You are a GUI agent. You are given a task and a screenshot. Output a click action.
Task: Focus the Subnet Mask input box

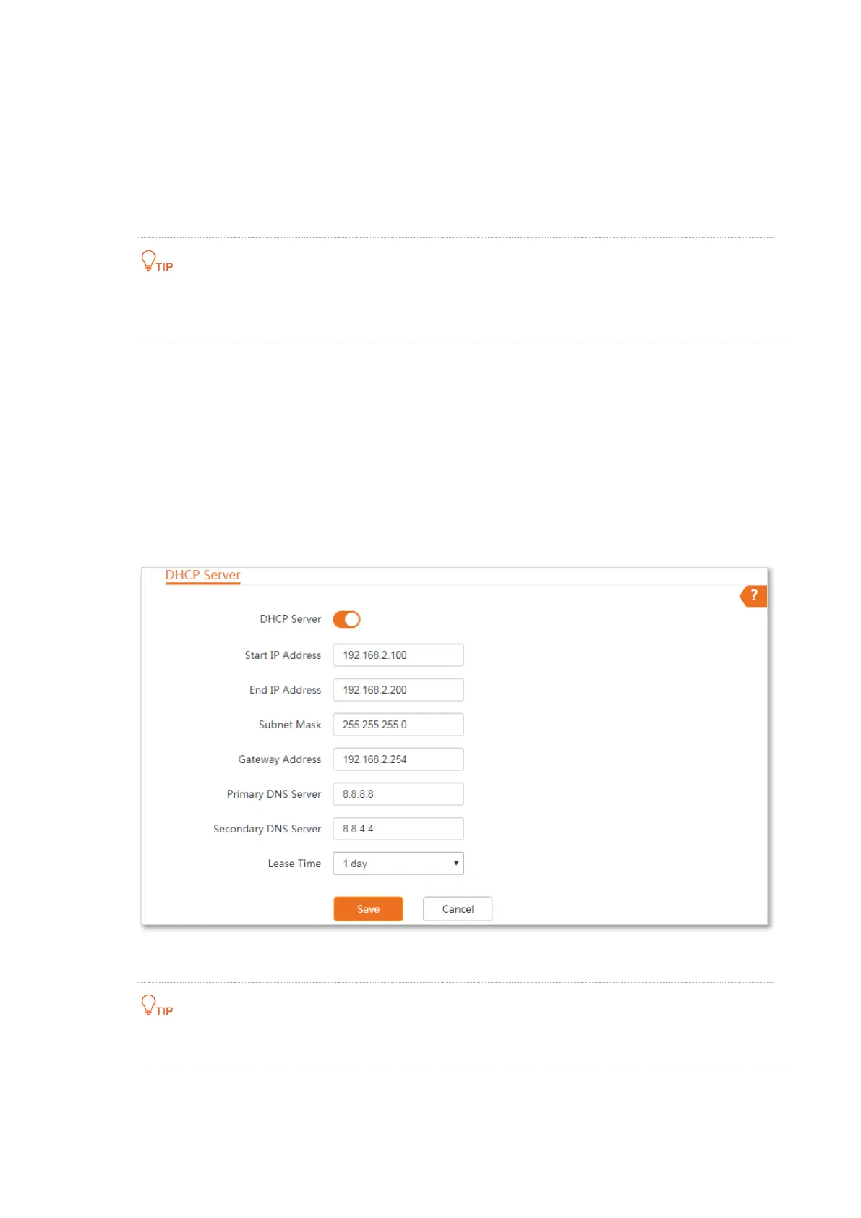398,725
